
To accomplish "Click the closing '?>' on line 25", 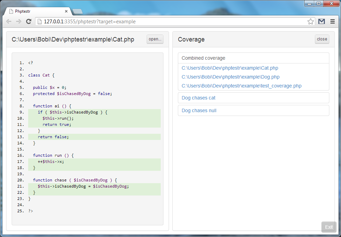I will [x=31, y=211].
